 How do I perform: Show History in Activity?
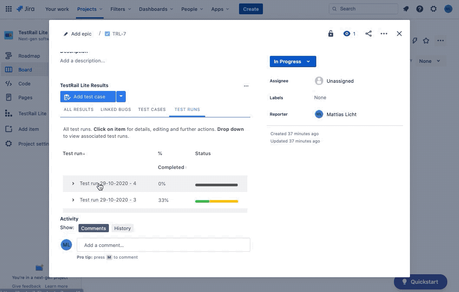coord(122,228)
